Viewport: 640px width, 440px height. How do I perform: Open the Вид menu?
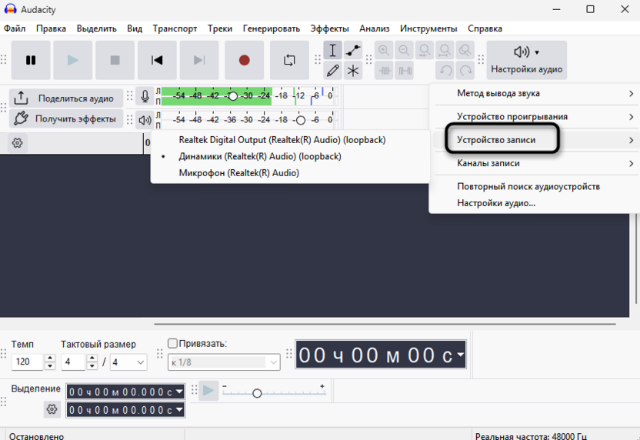click(135, 28)
